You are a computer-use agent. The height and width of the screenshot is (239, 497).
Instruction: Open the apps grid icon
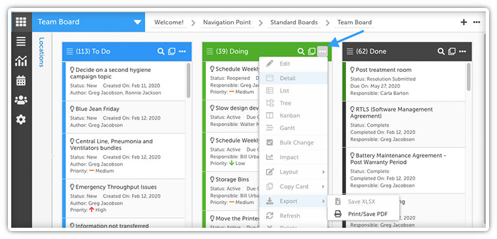tap(21, 22)
